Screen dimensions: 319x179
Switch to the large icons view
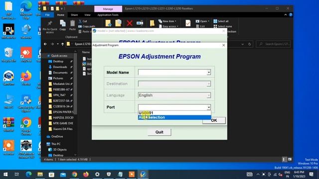coord(290,160)
